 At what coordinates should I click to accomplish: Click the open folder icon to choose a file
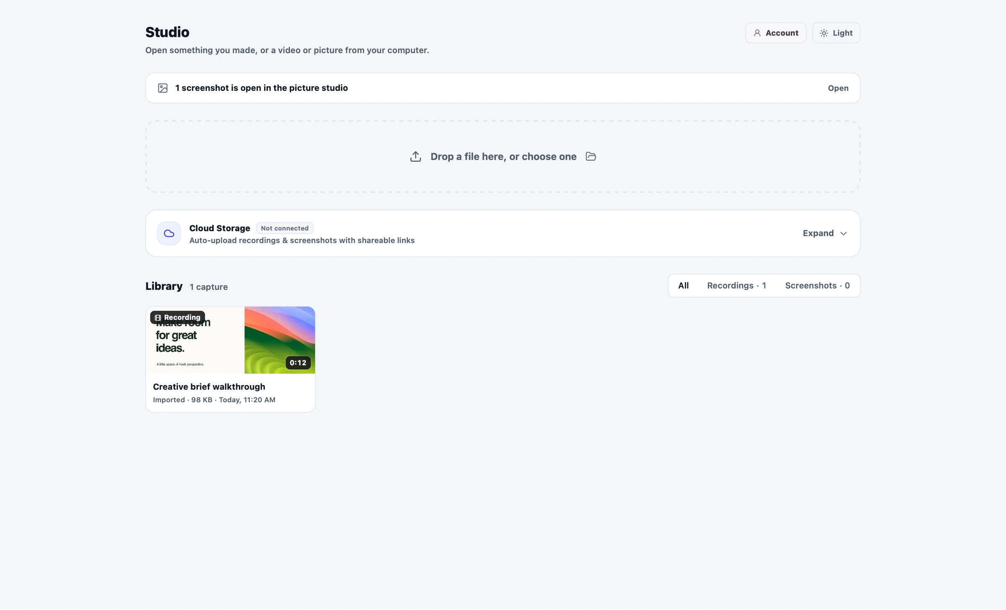(x=591, y=156)
